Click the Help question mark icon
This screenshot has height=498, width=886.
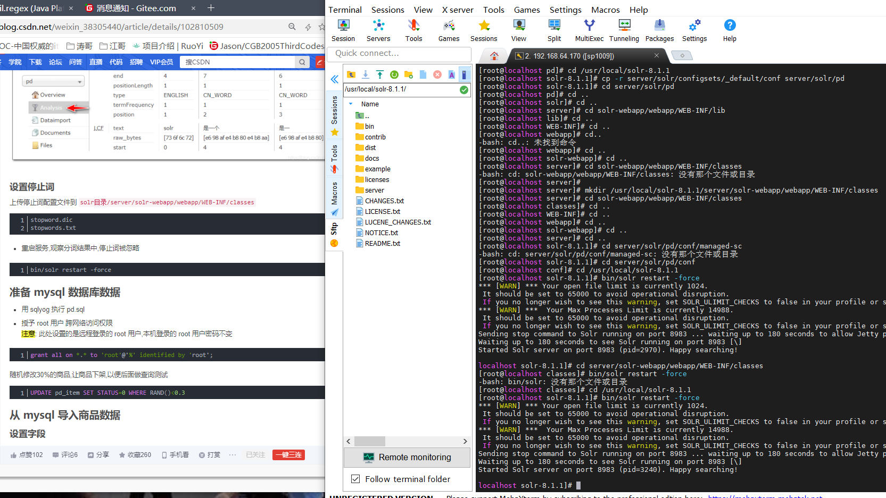pyautogui.click(x=730, y=30)
